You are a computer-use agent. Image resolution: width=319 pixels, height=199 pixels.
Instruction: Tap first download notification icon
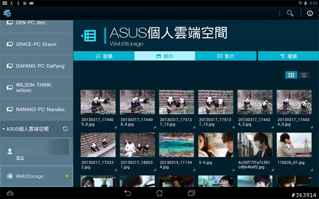click(11, 3)
